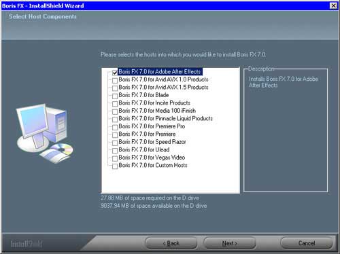Click the Back button
The image size is (340, 254).
(x=171, y=243)
